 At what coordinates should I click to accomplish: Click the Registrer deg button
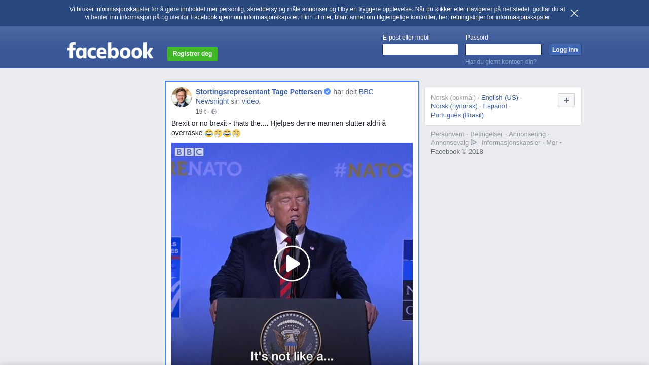pyautogui.click(x=192, y=54)
